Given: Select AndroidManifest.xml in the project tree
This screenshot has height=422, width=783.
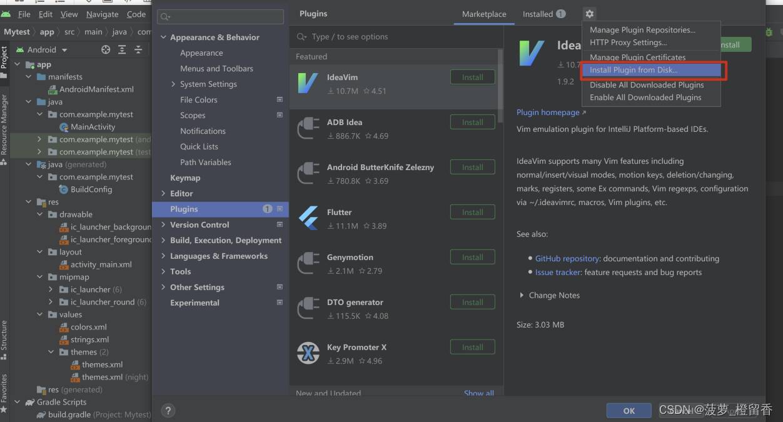Looking at the screenshot, I should (x=96, y=89).
